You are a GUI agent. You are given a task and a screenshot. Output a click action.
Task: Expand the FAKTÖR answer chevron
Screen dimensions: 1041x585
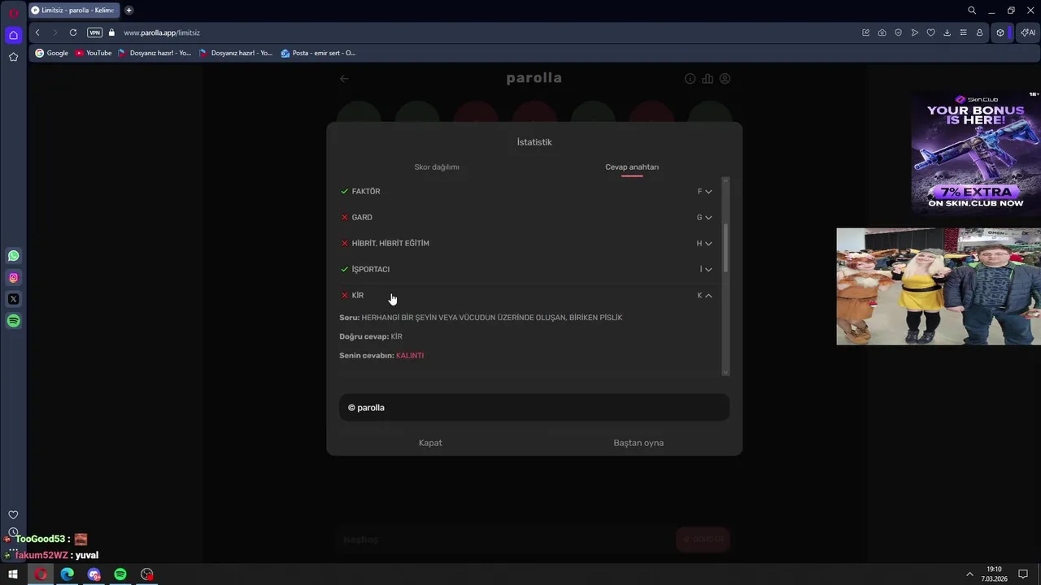click(x=708, y=192)
